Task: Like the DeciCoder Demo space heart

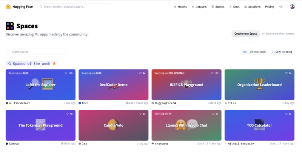Action: click(x=140, y=73)
